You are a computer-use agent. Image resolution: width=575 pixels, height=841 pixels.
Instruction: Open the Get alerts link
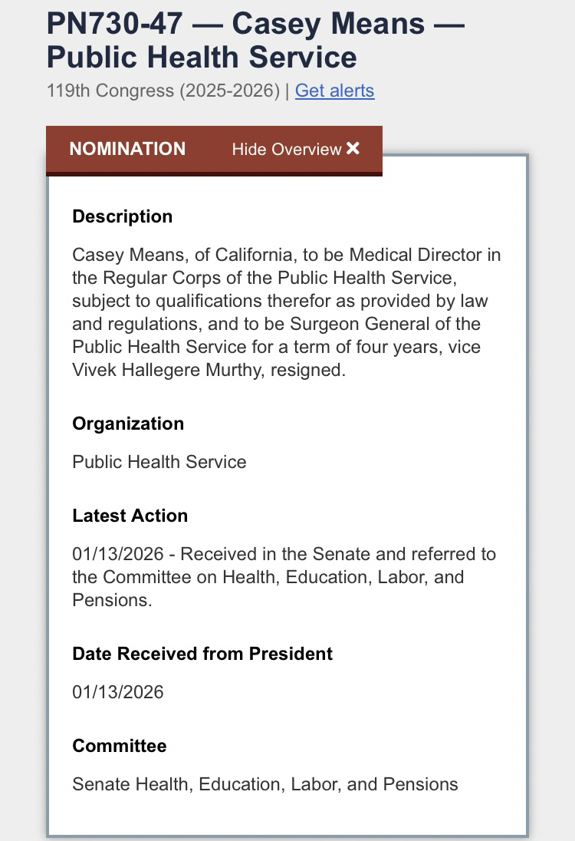point(334,91)
